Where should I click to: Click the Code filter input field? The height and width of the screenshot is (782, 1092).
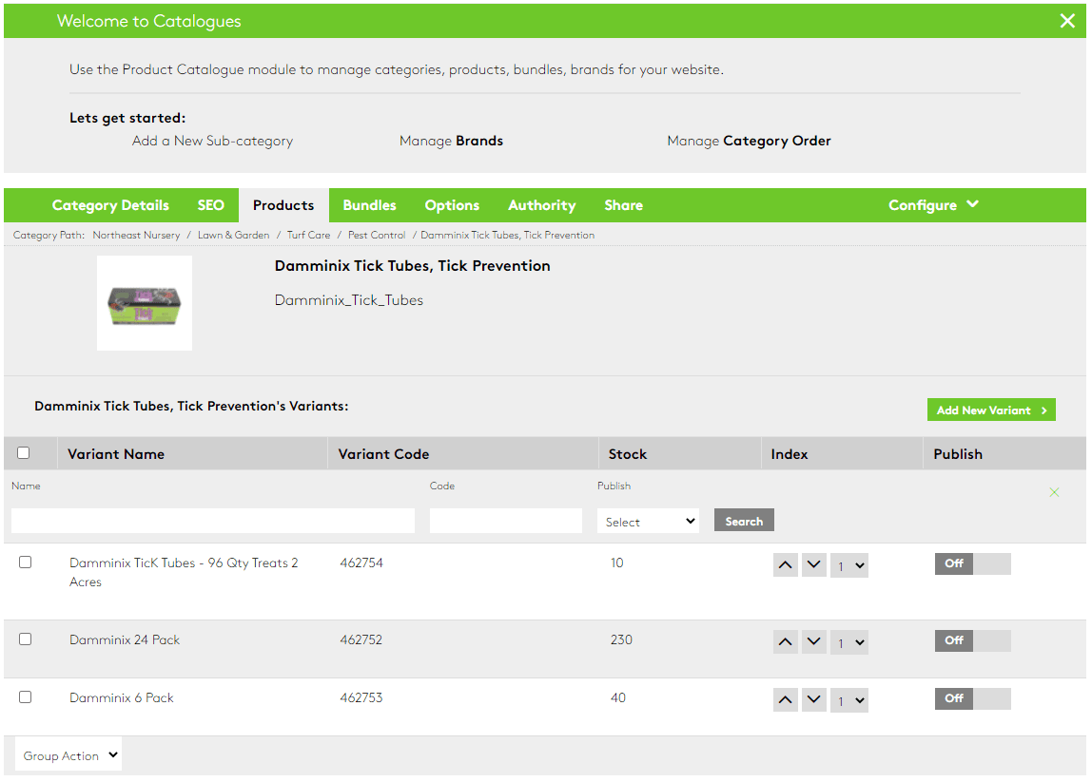pos(505,521)
